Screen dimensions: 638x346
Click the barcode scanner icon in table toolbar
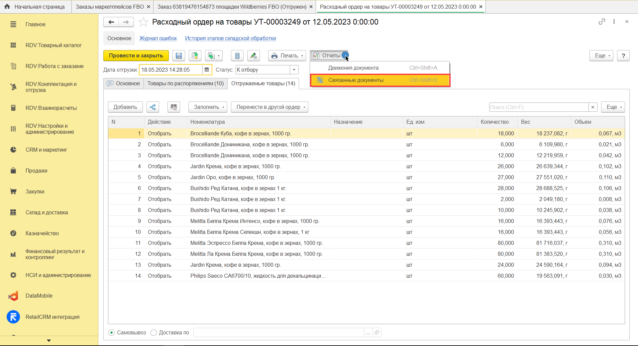tap(173, 107)
